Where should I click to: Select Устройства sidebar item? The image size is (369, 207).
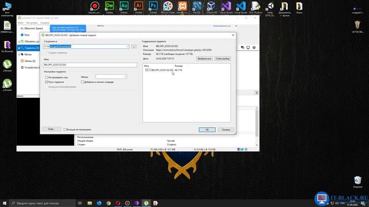30,68
